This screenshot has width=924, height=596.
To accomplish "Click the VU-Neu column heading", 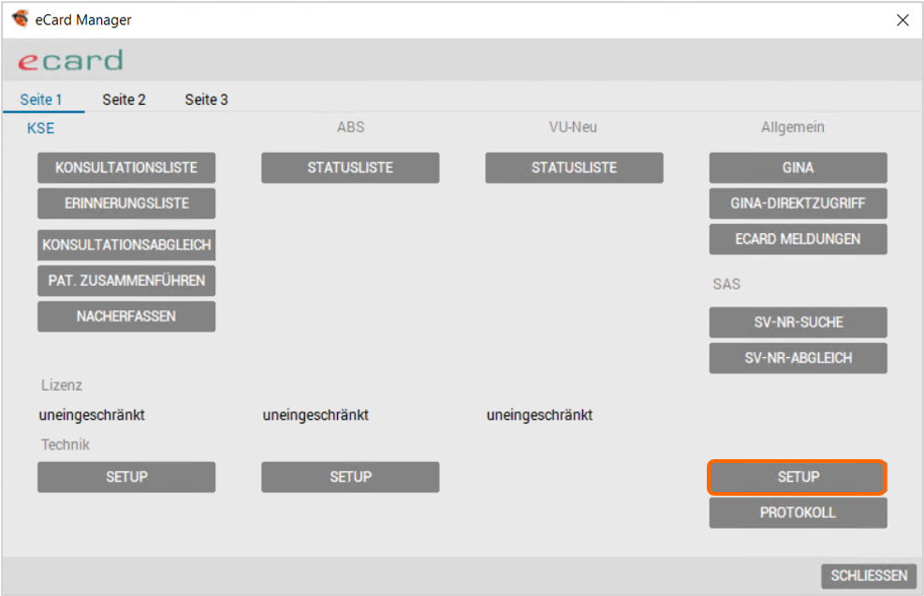I will tap(573, 127).
